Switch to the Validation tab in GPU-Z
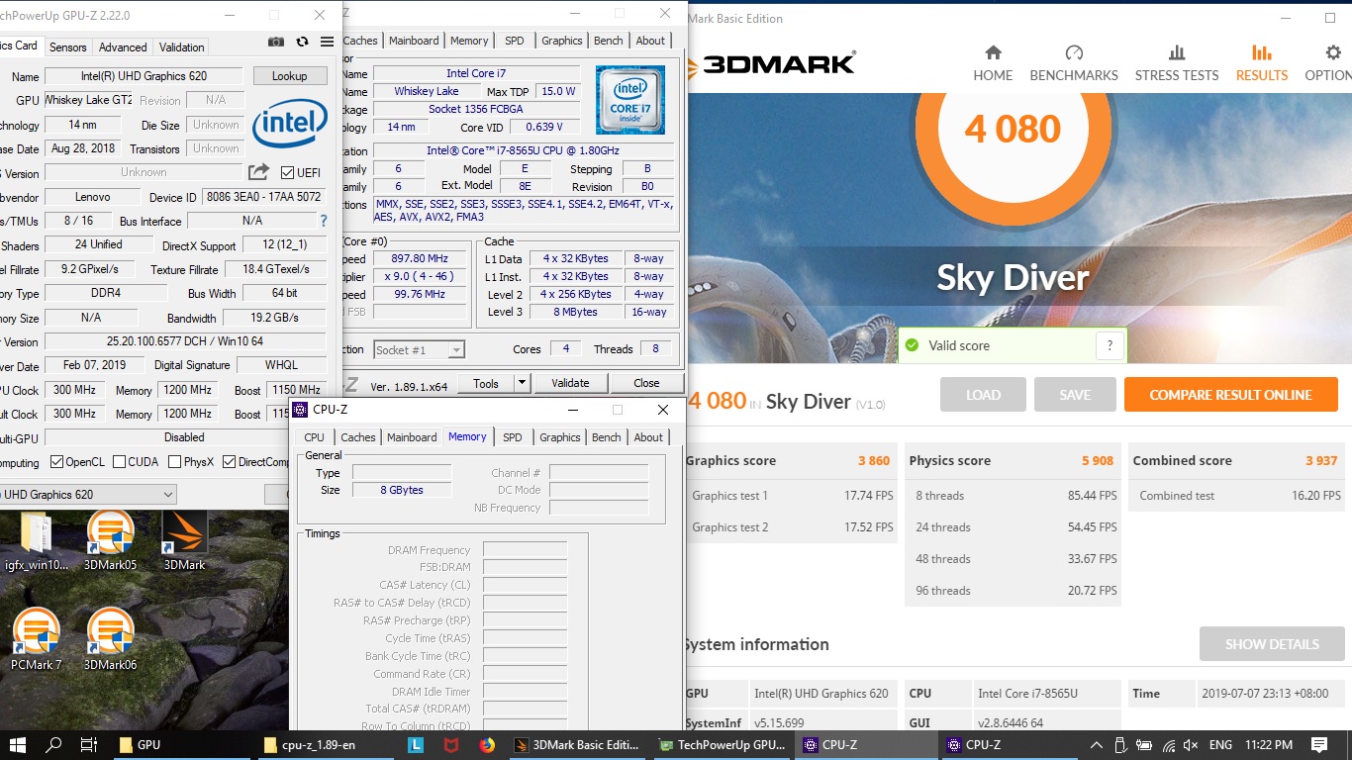The width and height of the screenshot is (1352, 760). coord(182,47)
